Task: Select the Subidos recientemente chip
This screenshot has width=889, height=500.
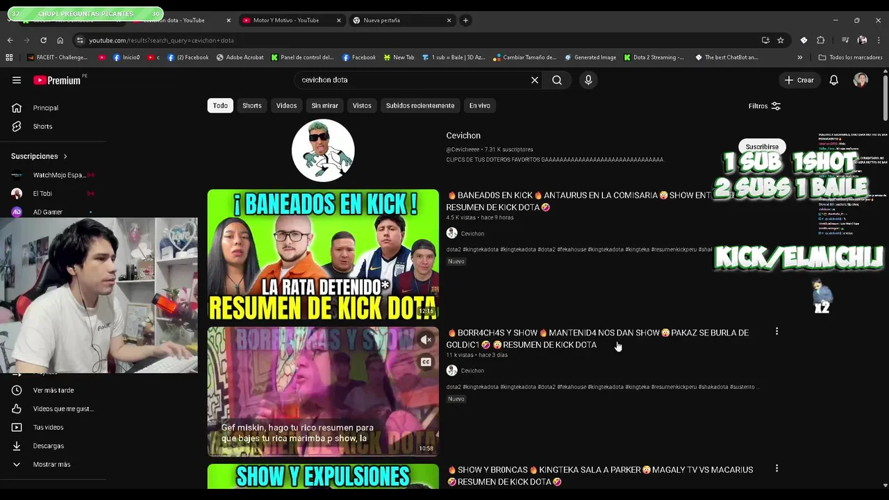Action: point(420,106)
